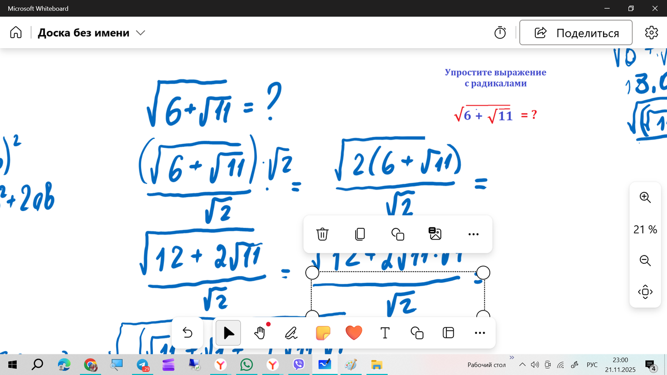Open volume control in system tray
The width and height of the screenshot is (667, 375).
click(535, 365)
